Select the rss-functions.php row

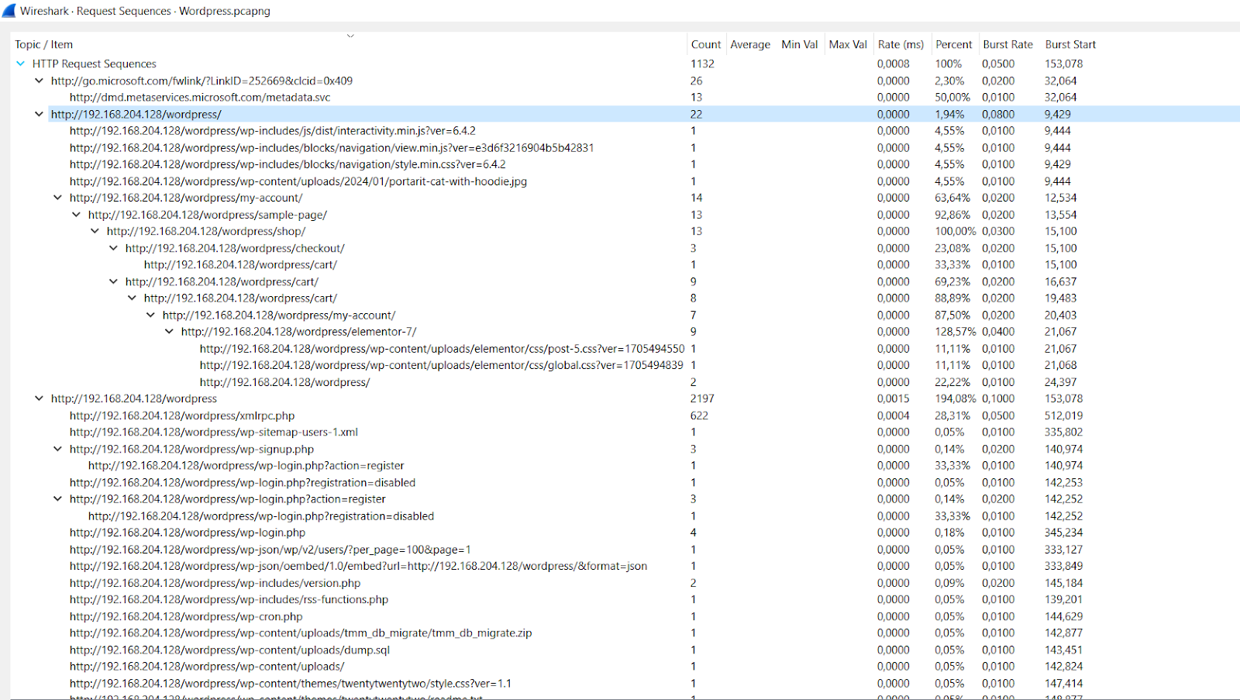click(625, 600)
